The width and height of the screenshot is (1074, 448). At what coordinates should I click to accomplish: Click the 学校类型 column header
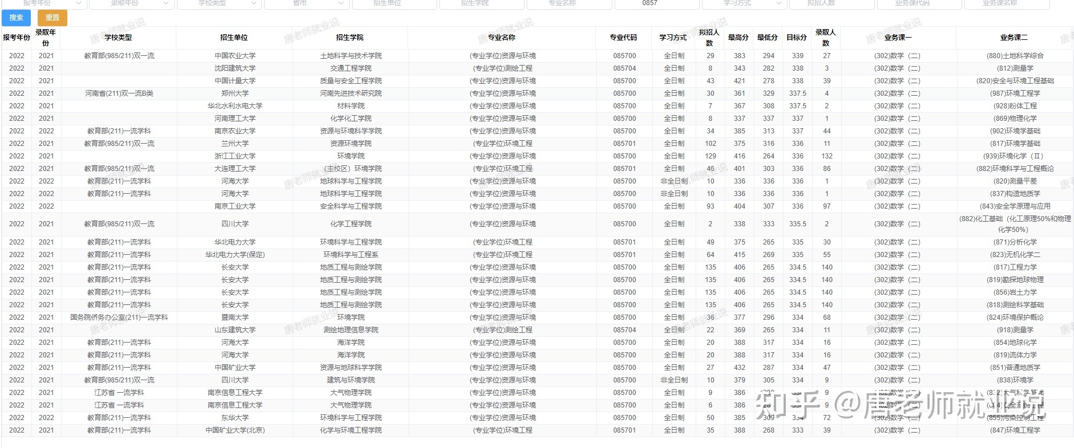tap(118, 38)
